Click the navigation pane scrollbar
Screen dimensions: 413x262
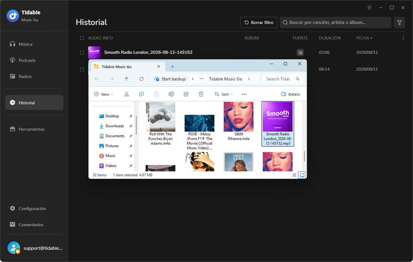(136, 125)
